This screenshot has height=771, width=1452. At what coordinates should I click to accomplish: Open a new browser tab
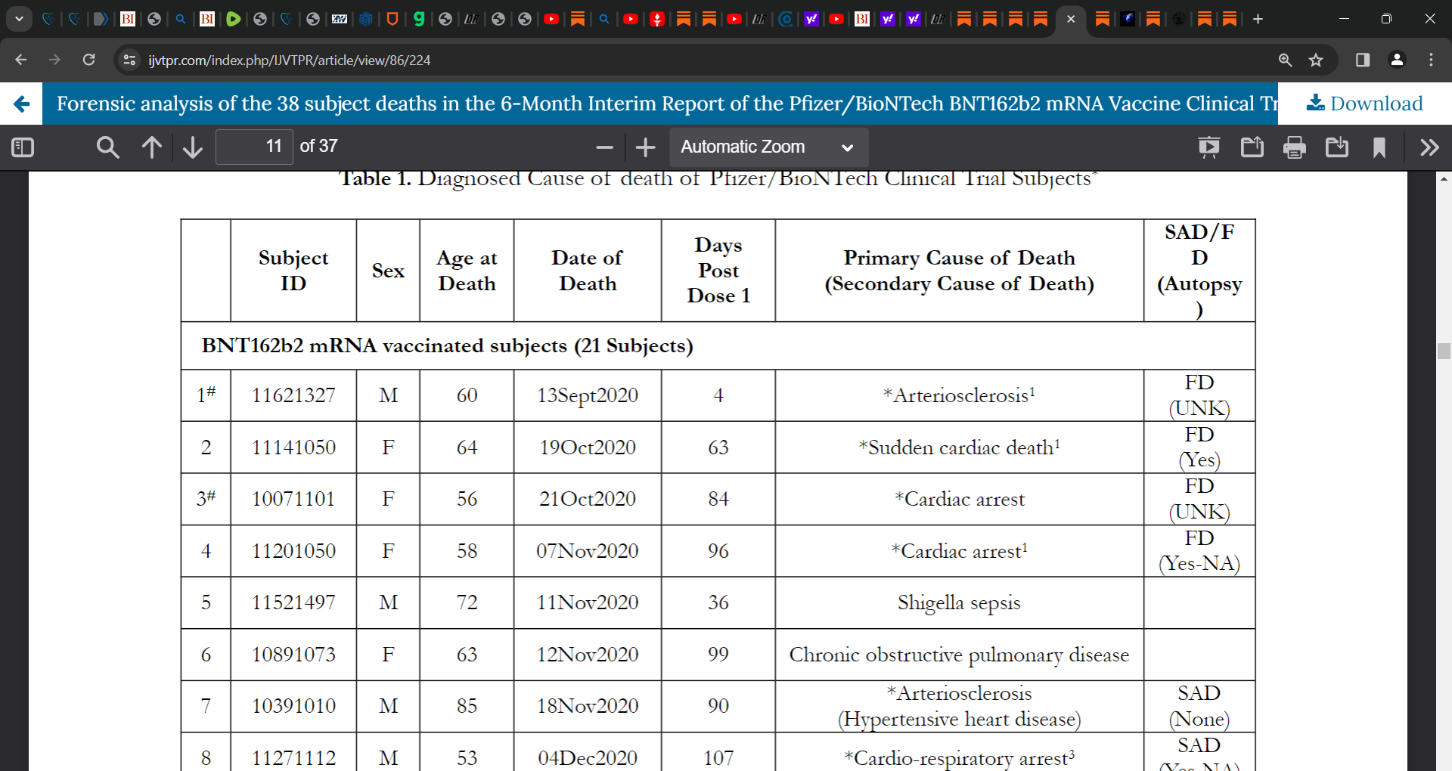point(1258,19)
